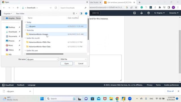The image size is (181, 102).
Task: Select the AdventureWorks+Images folder
Action: 56,34
